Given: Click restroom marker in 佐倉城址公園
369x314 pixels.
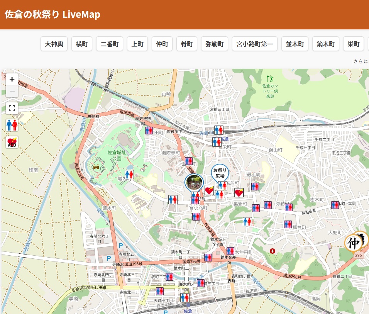Looking at the screenshot, I should point(129,175).
